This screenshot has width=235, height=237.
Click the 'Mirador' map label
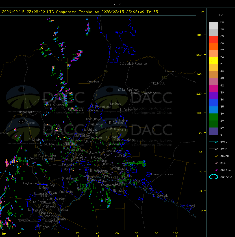(119, 191)
